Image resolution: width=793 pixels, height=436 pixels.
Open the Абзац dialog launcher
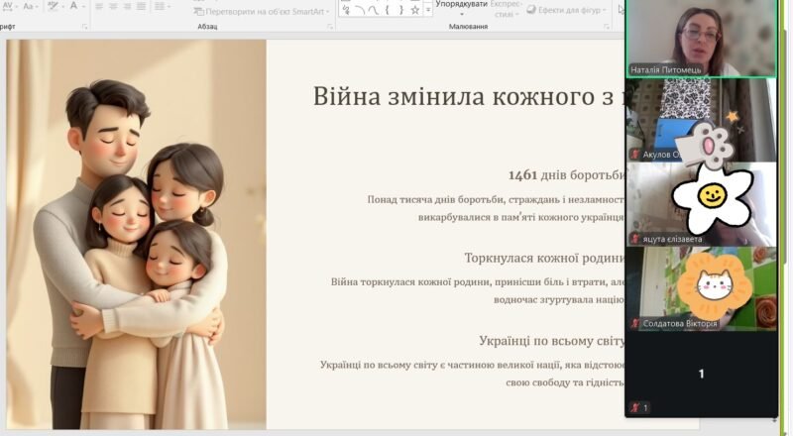point(329,27)
